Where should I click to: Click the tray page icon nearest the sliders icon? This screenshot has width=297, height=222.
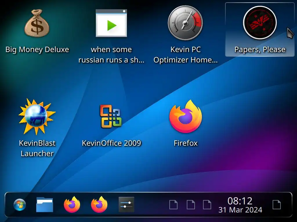point(173,205)
